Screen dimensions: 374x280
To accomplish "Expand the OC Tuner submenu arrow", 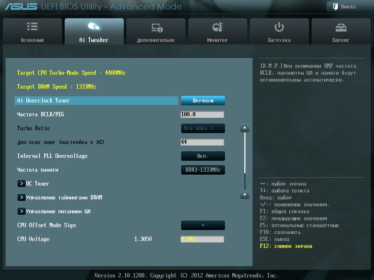I will coord(22,184).
